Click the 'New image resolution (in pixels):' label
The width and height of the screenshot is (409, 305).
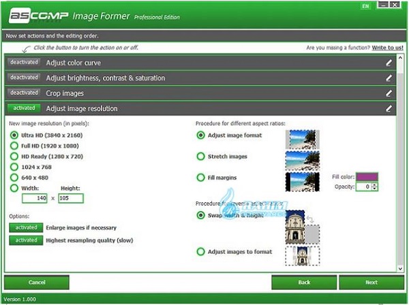[49, 123]
